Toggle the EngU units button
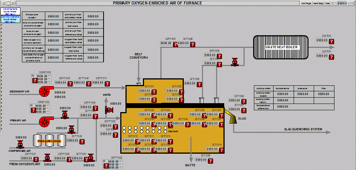This screenshot has width=356, height=170. click(321, 3)
